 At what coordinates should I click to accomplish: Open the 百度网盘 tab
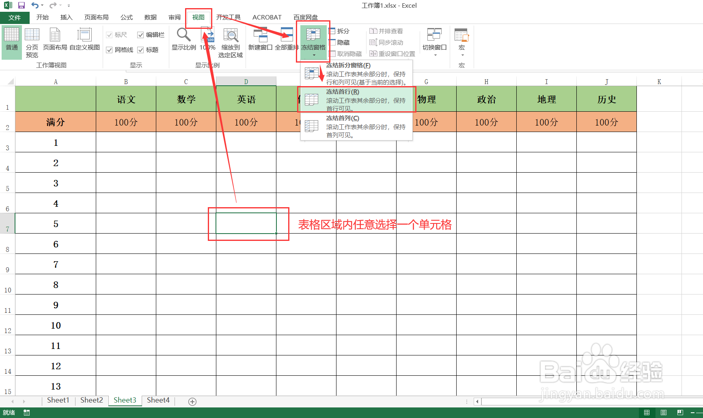306,17
